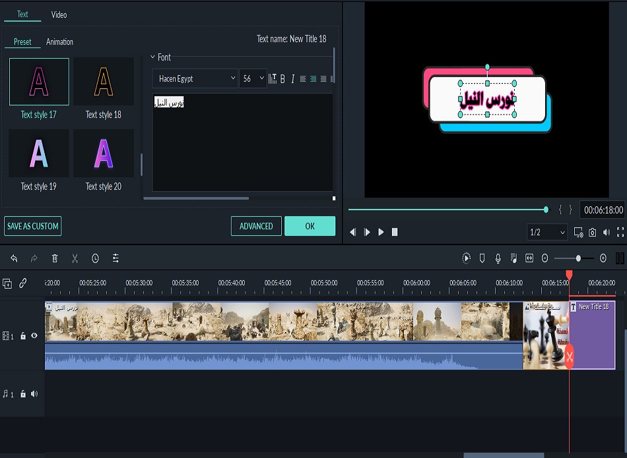Screen dimensions: 627x458
Task: Hide video track 1 with eye icon
Action: coord(34,335)
